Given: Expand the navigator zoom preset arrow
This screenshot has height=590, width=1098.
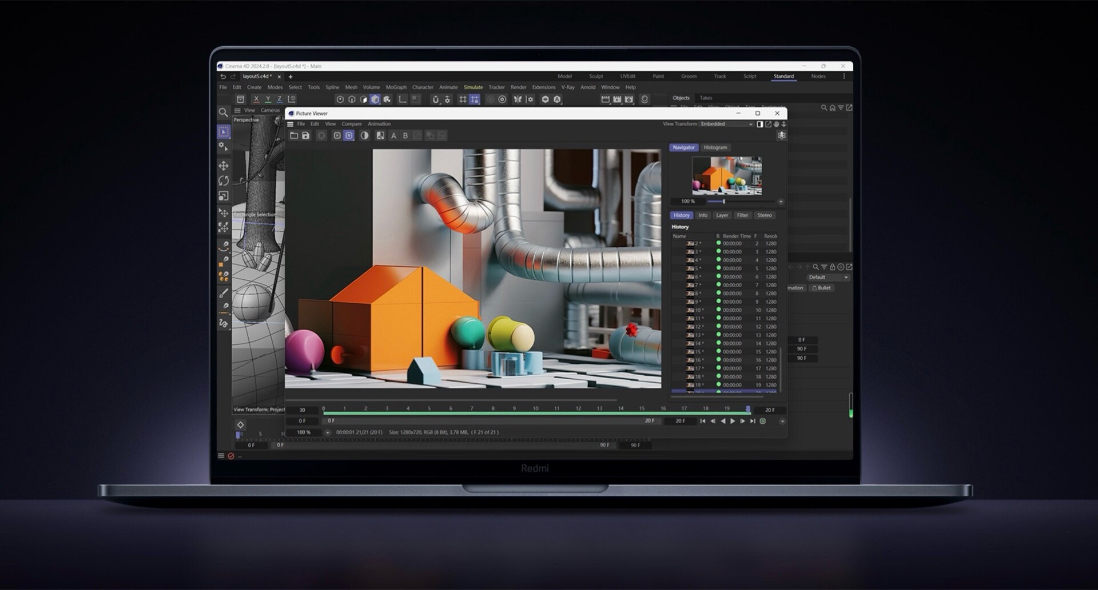Looking at the screenshot, I should coord(781,202).
